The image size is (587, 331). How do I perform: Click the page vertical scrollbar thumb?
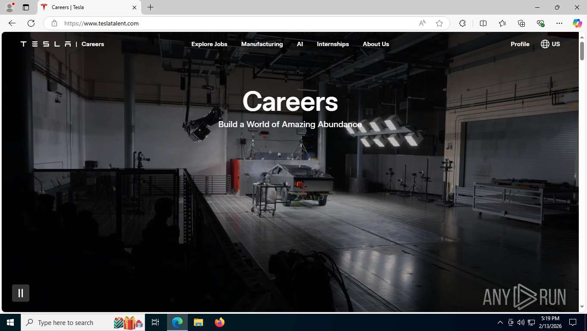(x=582, y=51)
